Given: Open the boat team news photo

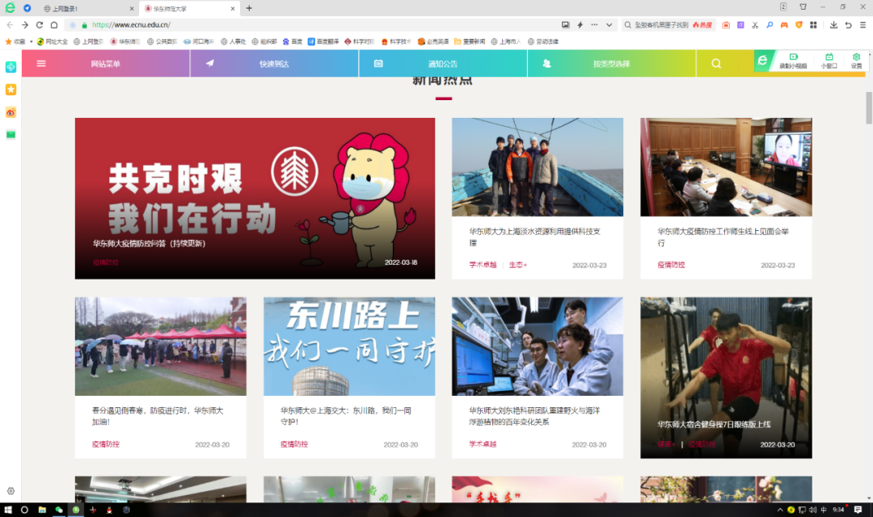Looking at the screenshot, I should pyautogui.click(x=538, y=167).
